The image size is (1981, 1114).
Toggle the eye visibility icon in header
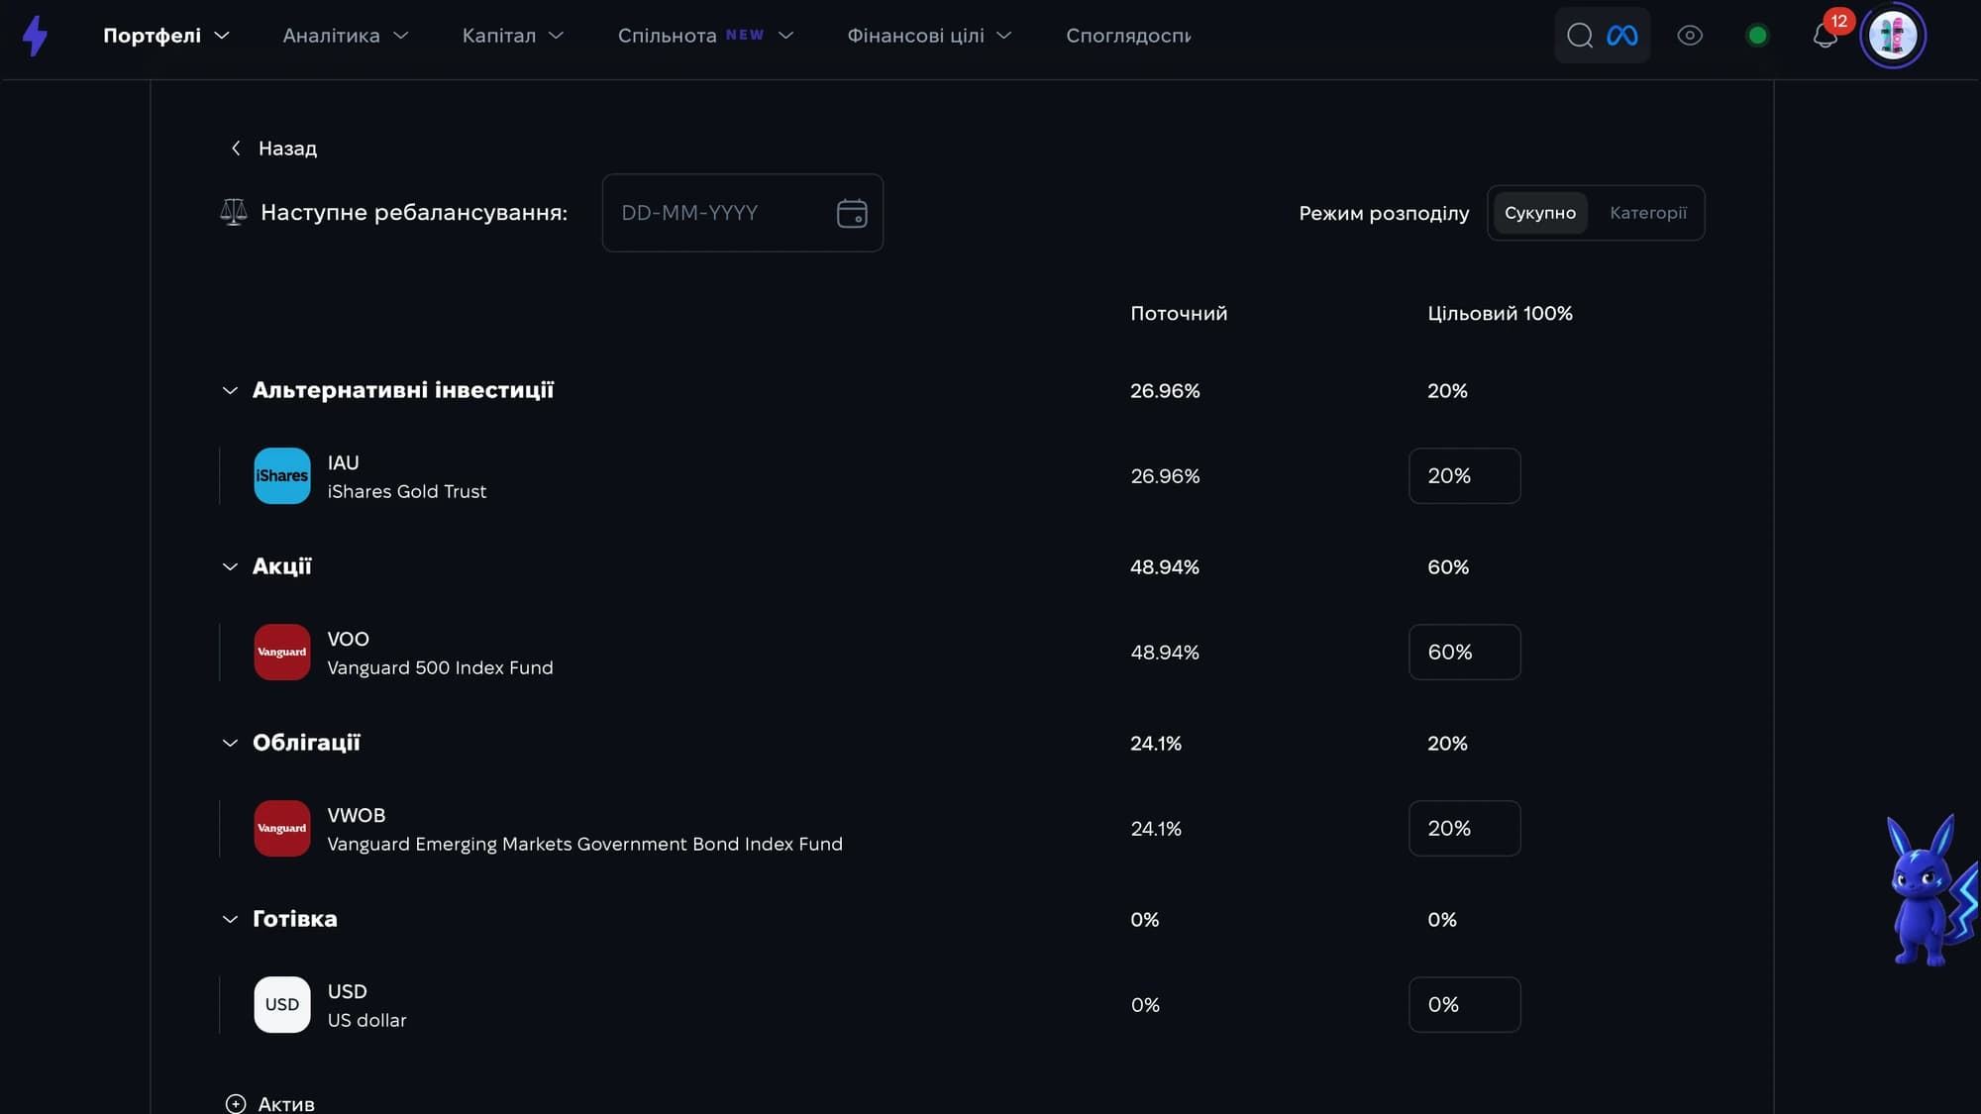pyautogui.click(x=1690, y=36)
